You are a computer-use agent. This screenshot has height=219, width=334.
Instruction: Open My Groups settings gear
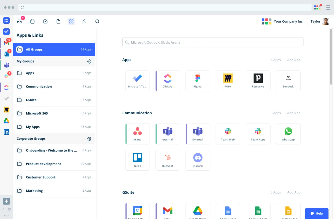(x=89, y=61)
